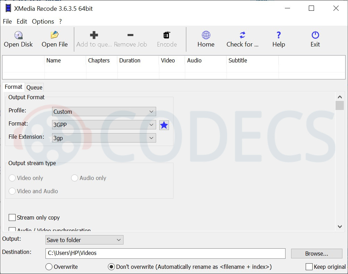
Task: Open the File menu
Action: point(7,22)
